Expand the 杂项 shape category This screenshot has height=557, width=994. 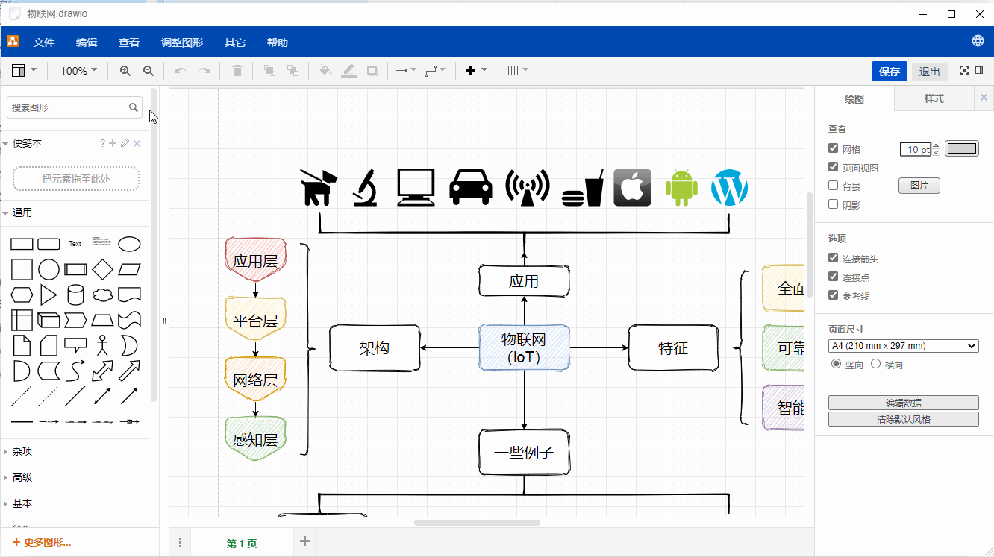(x=22, y=451)
